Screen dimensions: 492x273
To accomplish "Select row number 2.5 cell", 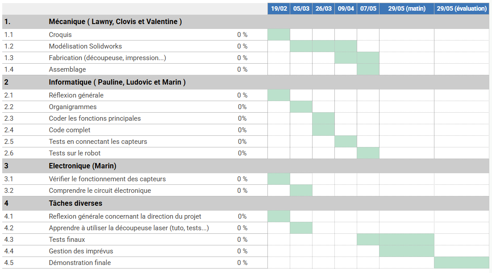I will click(x=9, y=142).
